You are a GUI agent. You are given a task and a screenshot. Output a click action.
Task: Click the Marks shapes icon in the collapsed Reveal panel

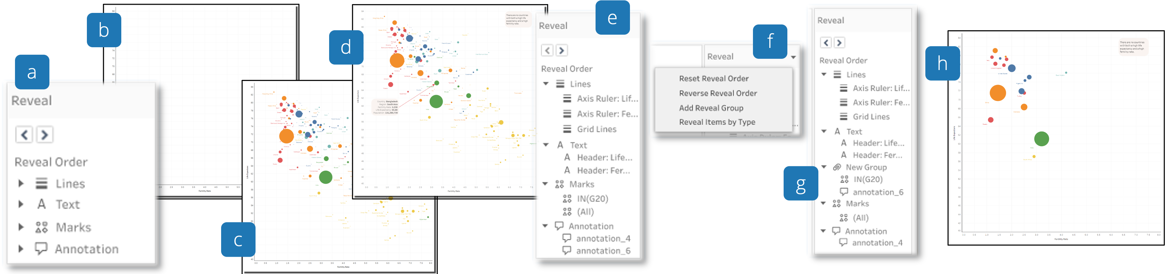41,227
